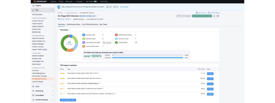Open campaign settings gear icon
This screenshot has height=103, width=275.
point(218,16)
